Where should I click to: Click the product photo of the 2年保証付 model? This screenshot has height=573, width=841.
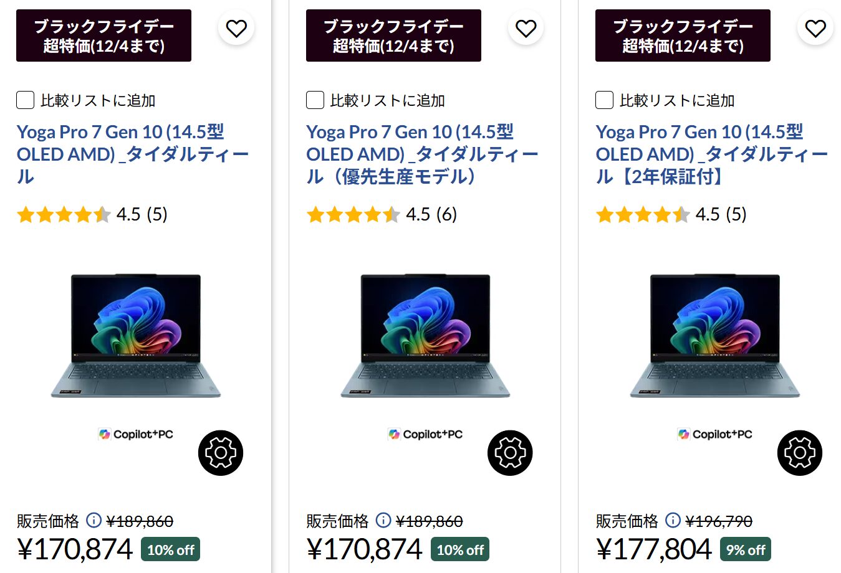tap(714, 335)
